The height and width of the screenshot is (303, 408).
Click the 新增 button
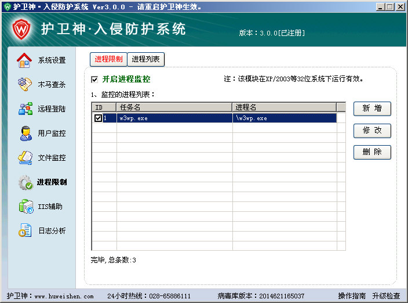[x=372, y=109]
